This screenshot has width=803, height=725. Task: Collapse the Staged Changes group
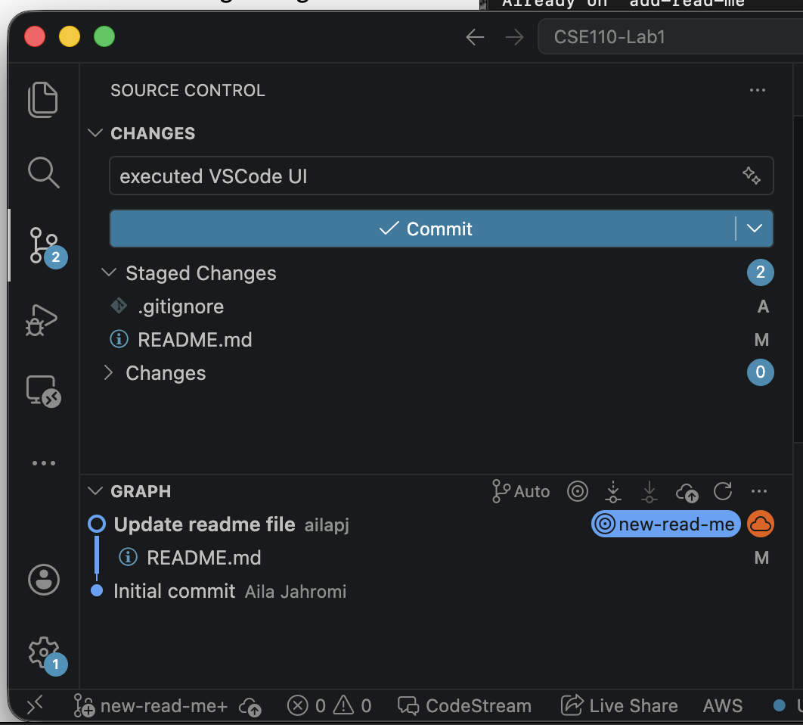(x=110, y=273)
